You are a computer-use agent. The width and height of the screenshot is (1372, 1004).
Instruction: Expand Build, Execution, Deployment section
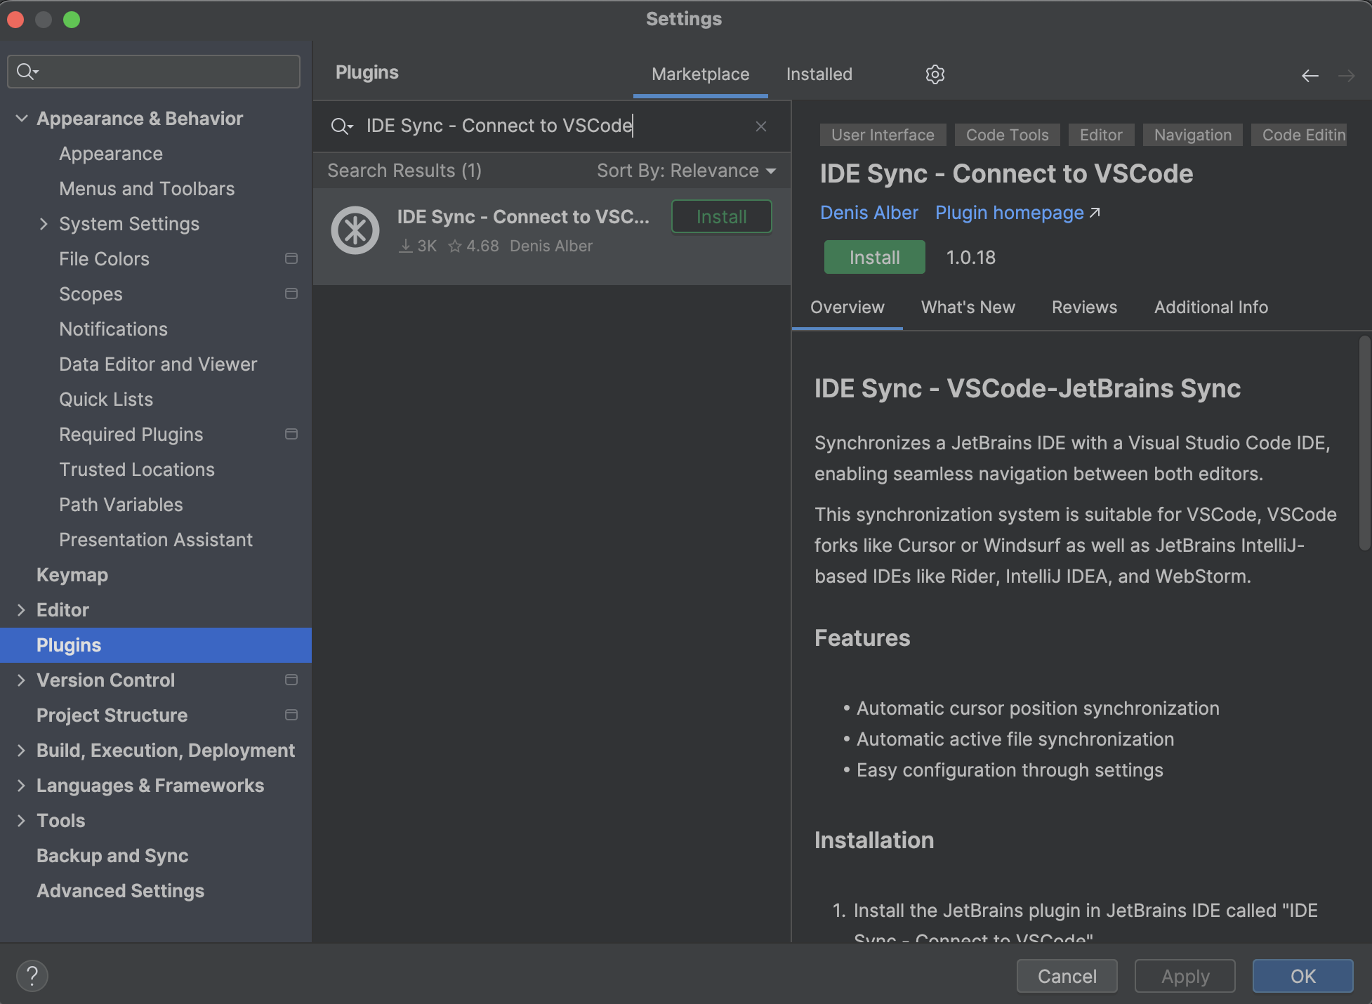pyautogui.click(x=21, y=751)
